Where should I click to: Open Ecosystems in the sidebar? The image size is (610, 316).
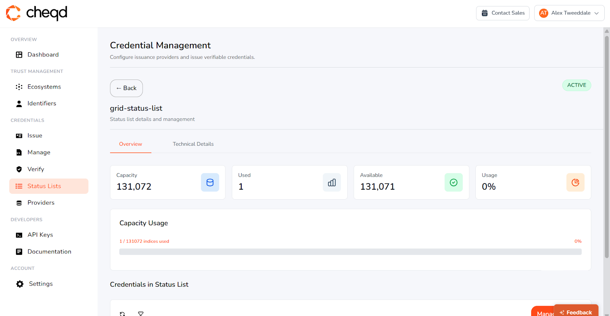click(44, 87)
